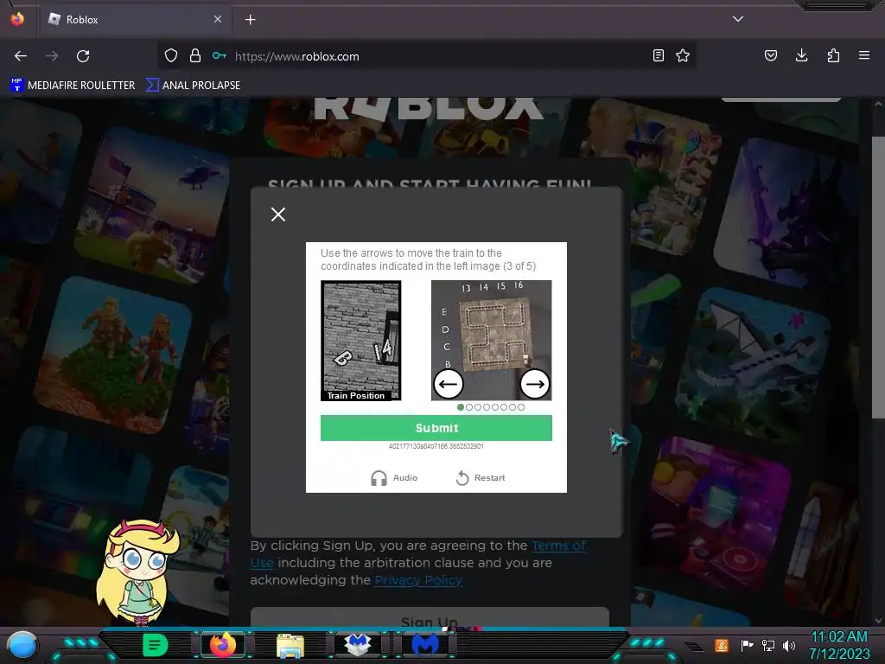Open the volume speaker tray icon
The width and height of the screenshot is (885, 664).
(789, 645)
